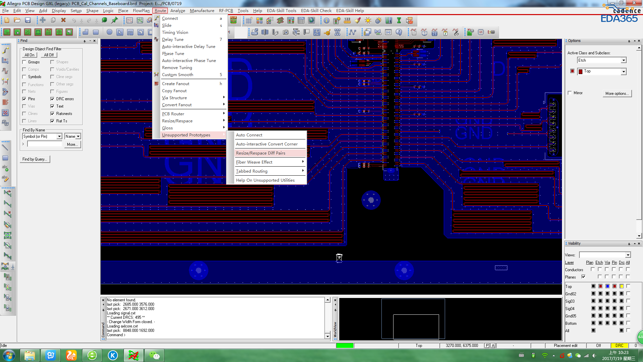
Task: Click the camera snapshot toolbar icon
Action: point(286,32)
